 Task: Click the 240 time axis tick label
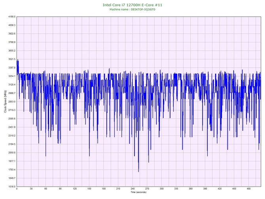pos(132,189)
